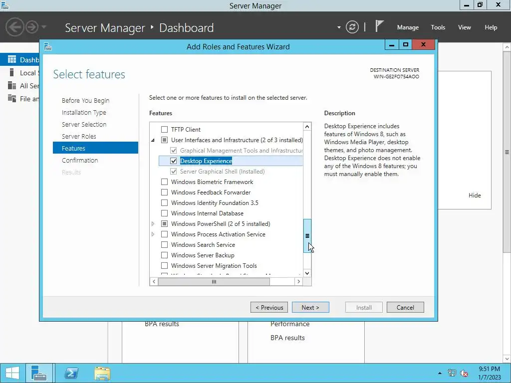Click BPA results under Performance in dashboard
The image size is (511, 383).
click(287, 338)
